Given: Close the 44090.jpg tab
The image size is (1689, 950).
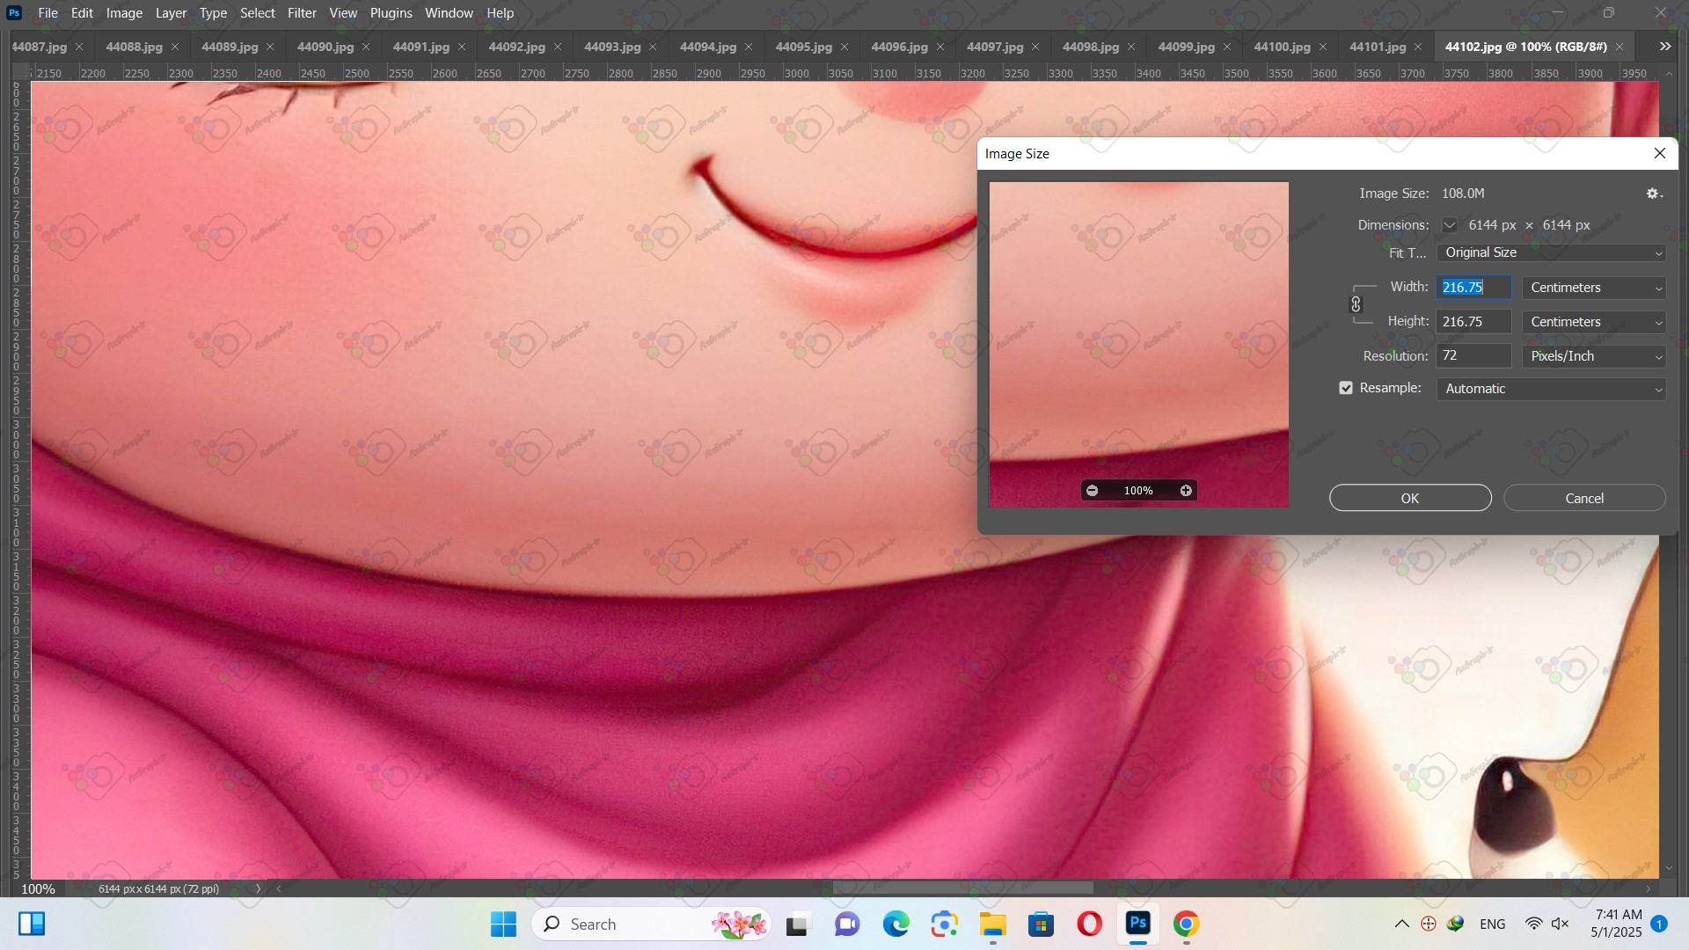Looking at the screenshot, I should pyautogui.click(x=366, y=47).
